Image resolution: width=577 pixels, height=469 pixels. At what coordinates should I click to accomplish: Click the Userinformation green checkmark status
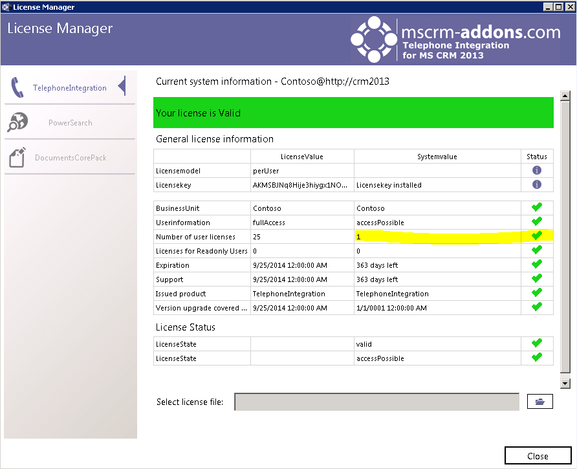537,221
